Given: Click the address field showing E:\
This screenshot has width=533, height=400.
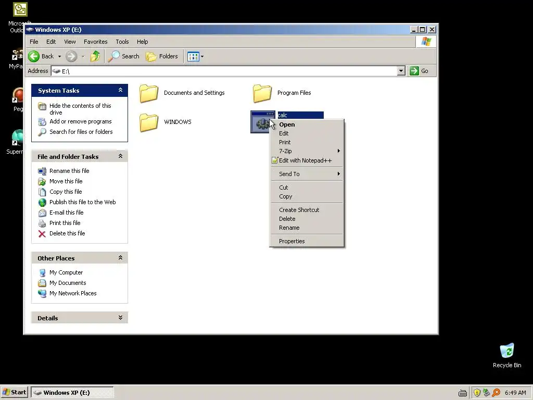Looking at the screenshot, I should coord(224,71).
